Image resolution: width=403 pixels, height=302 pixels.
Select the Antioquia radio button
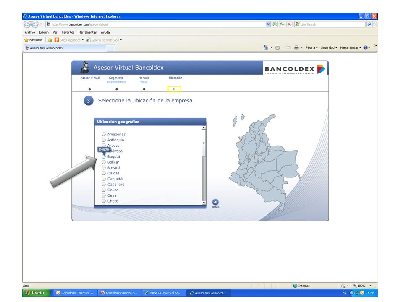pyautogui.click(x=104, y=140)
